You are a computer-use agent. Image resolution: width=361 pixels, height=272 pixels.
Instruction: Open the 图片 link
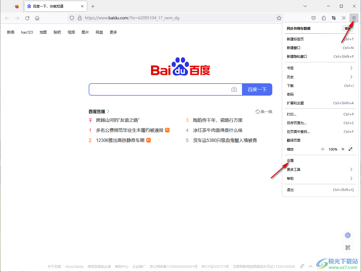tap(85, 32)
